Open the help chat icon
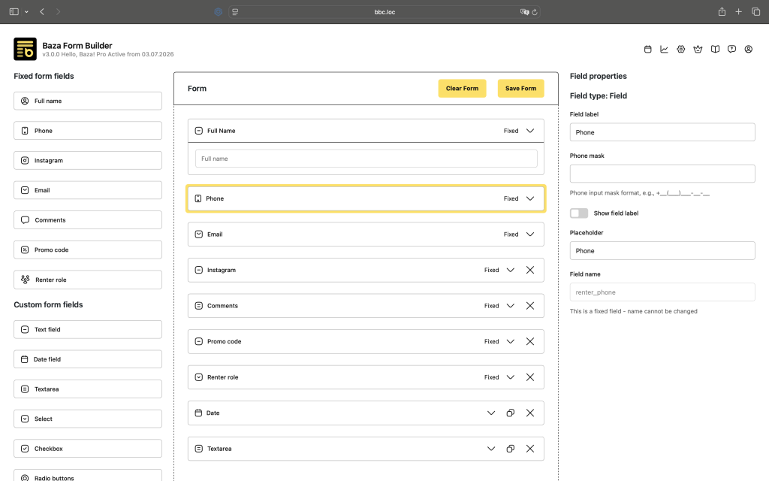The image size is (769, 481). pyautogui.click(x=731, y=49)
